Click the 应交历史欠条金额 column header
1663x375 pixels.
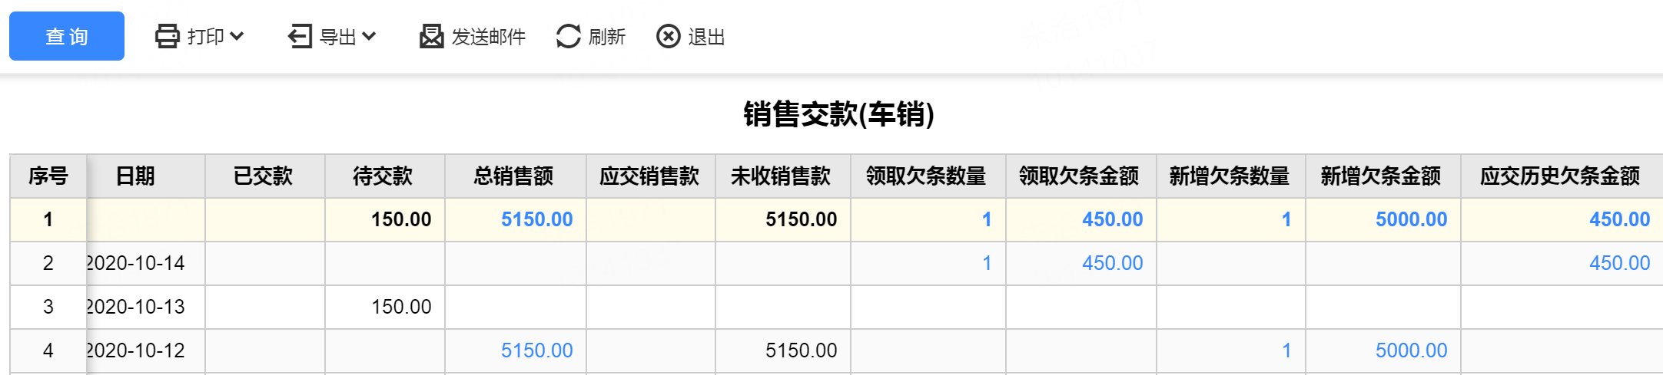[1560, 176]
